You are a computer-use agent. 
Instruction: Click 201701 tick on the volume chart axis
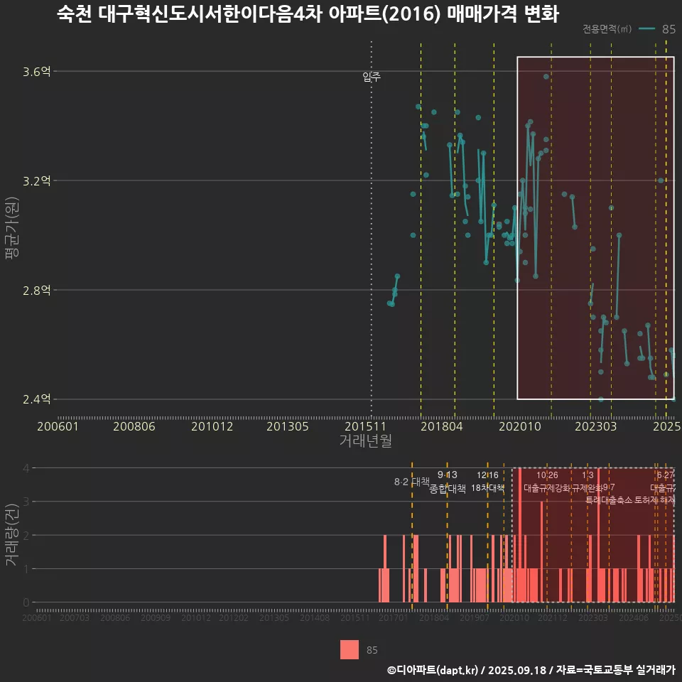(x=393, y=617)
